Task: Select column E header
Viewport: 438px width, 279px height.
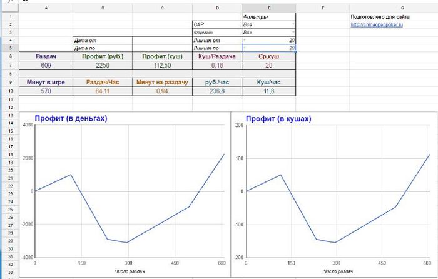Action: [268, 8]
